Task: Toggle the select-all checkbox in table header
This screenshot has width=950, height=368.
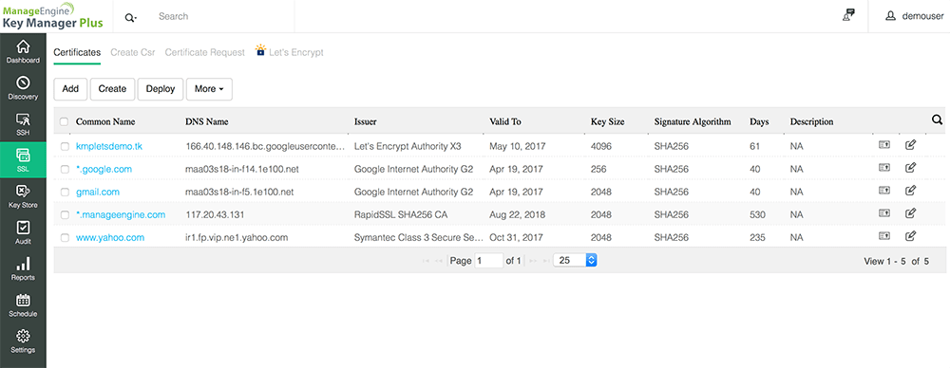Action: [65, 122]
